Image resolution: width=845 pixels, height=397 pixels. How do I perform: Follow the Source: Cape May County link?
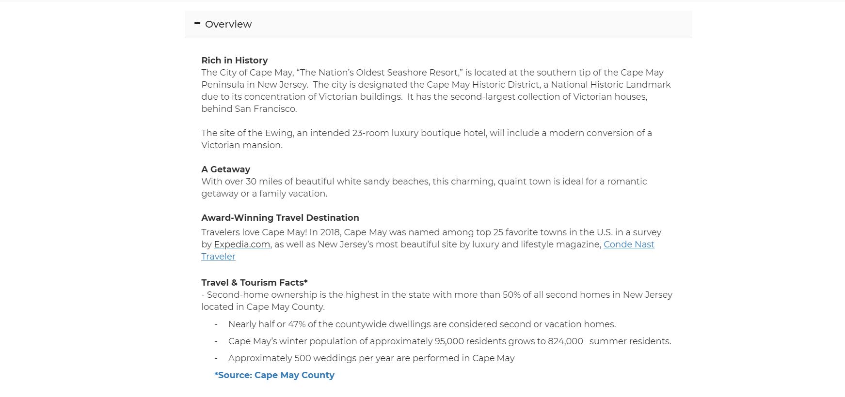coord(274,375)
